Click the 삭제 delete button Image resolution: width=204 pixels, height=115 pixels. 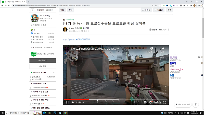[x=71, y=10]
